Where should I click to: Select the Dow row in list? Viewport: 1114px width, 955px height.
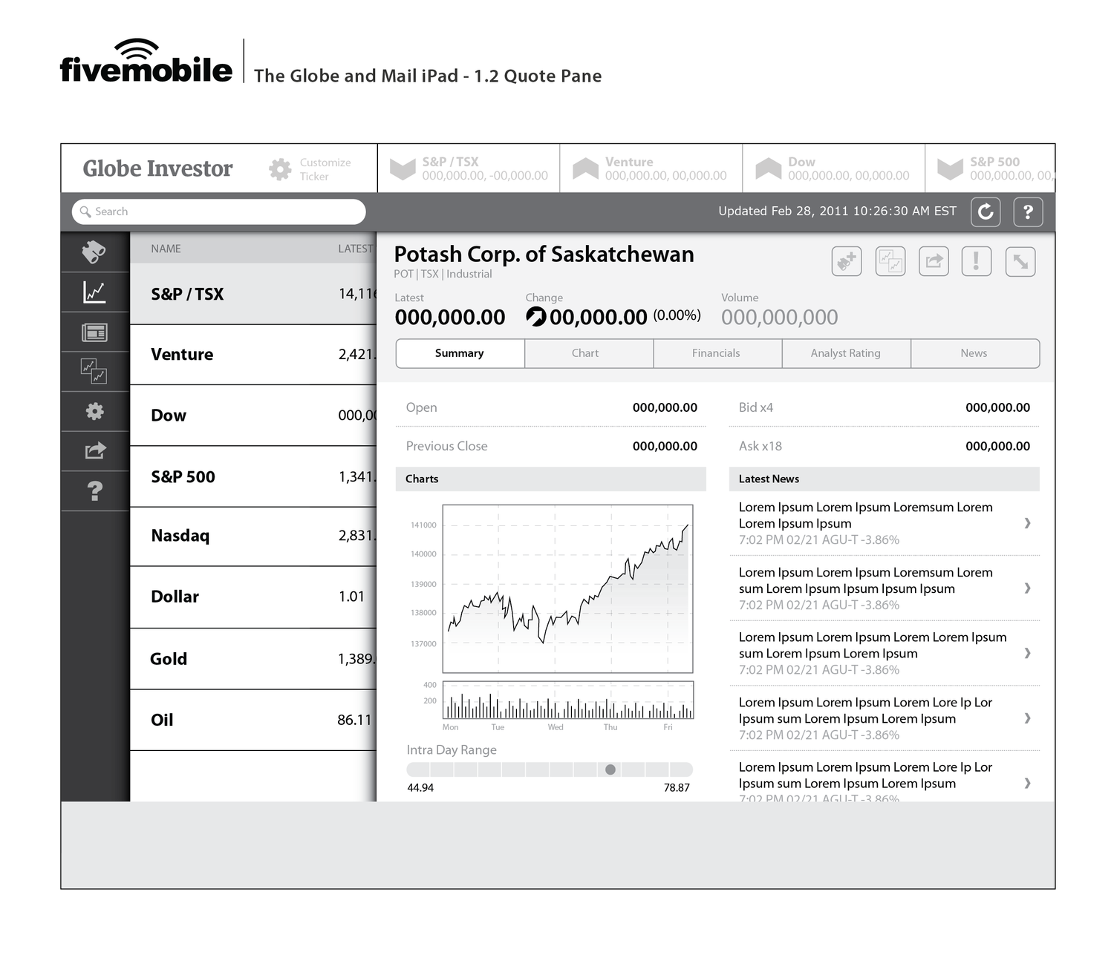(x=253, y=416)
